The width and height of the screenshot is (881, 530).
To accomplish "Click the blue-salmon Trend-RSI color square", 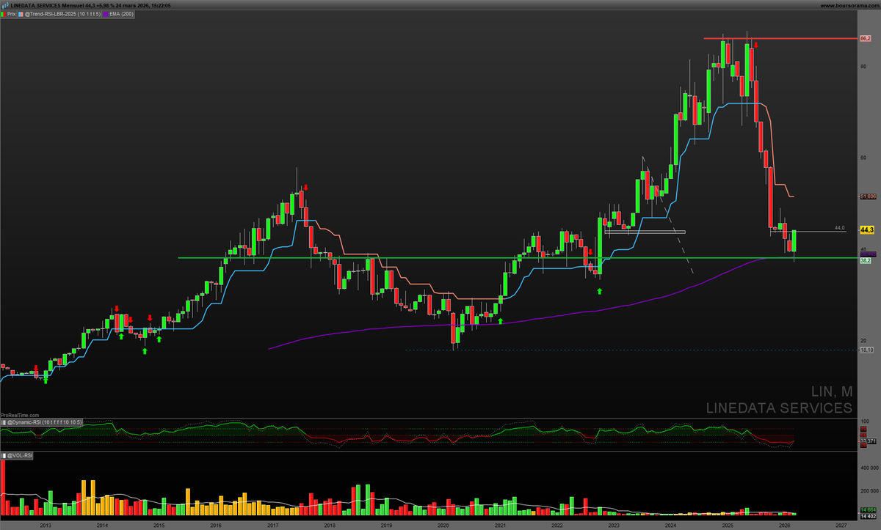I will [x=21, y=14].
